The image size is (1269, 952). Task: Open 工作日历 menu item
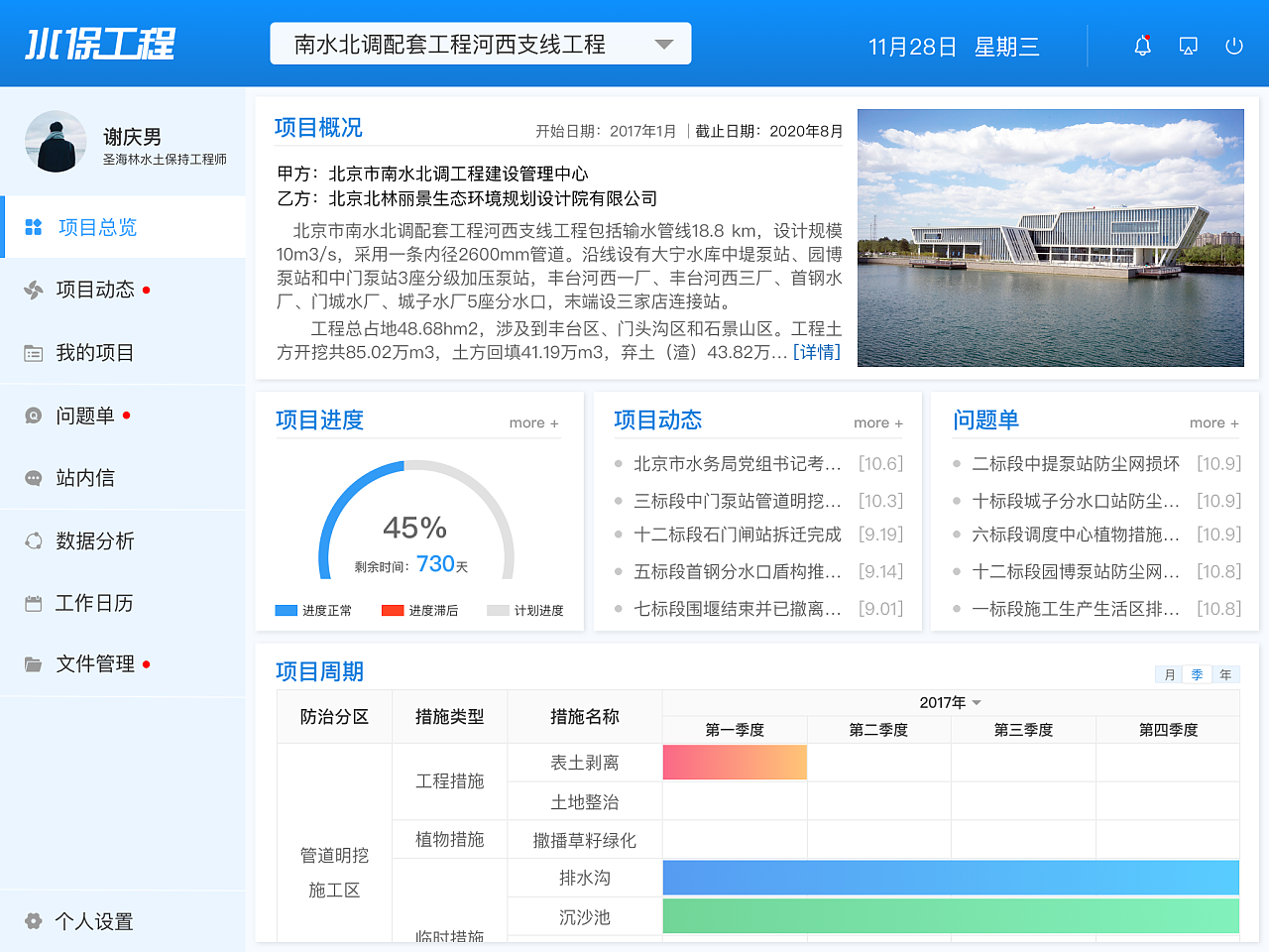[123, 603]
